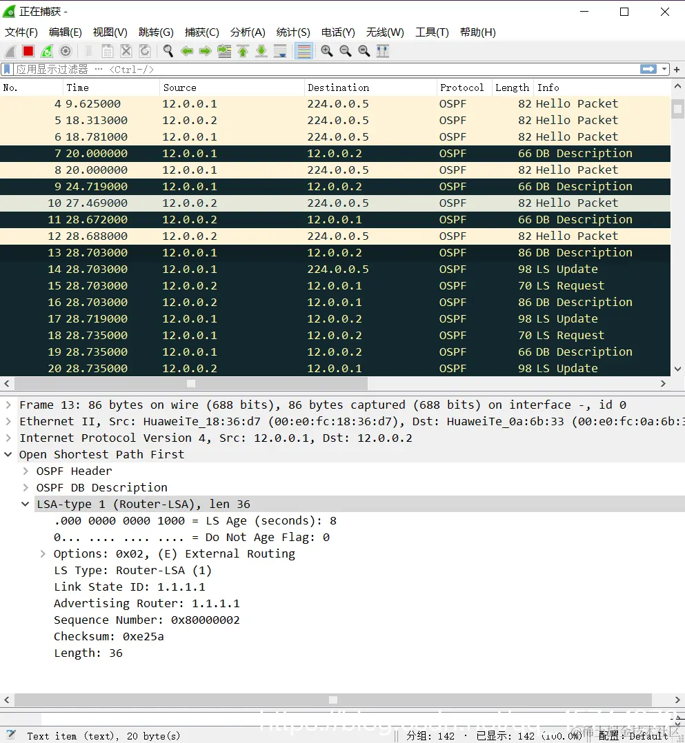Sort packets by Source column header
The width and height of the screenshot is (685, 743).
(x=232, y=88)
